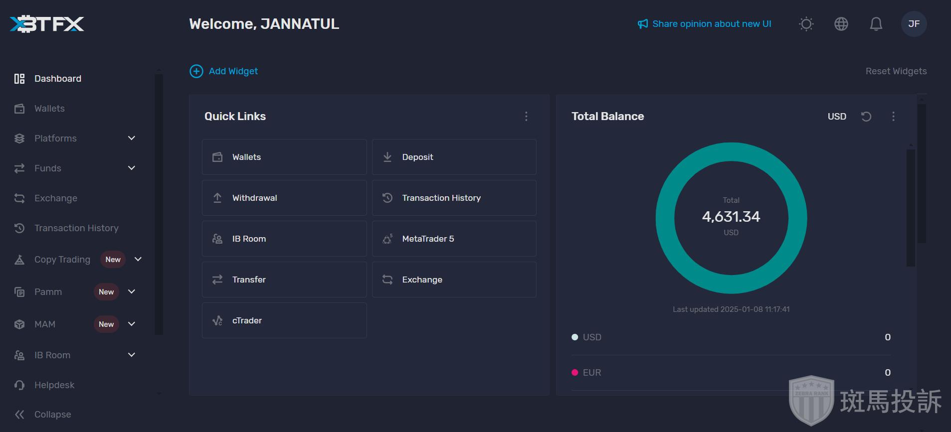
Task: Open the language globe selector
Action: pos(841,24)
